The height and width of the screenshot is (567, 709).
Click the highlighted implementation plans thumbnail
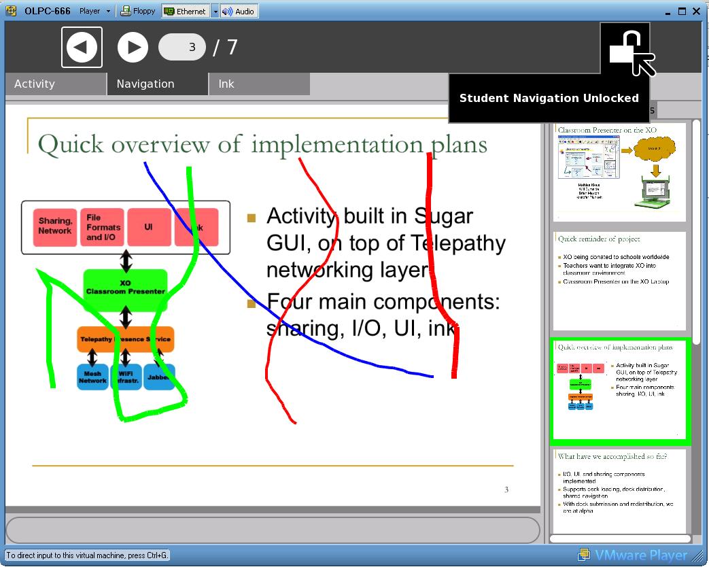[619, 391]
